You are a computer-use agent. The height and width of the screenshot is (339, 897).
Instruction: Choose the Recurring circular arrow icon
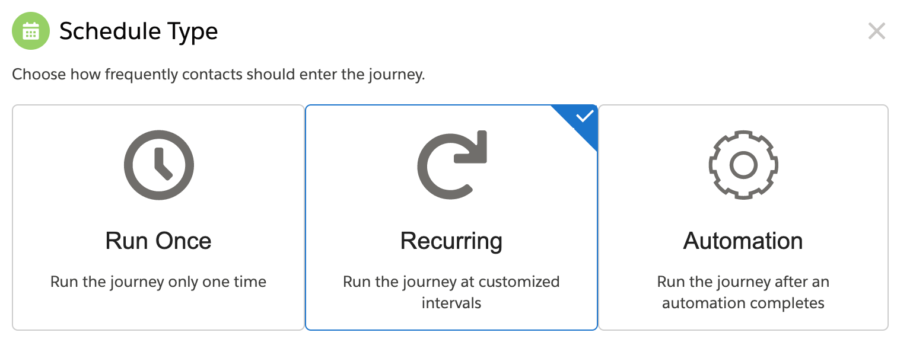[451, 165]
